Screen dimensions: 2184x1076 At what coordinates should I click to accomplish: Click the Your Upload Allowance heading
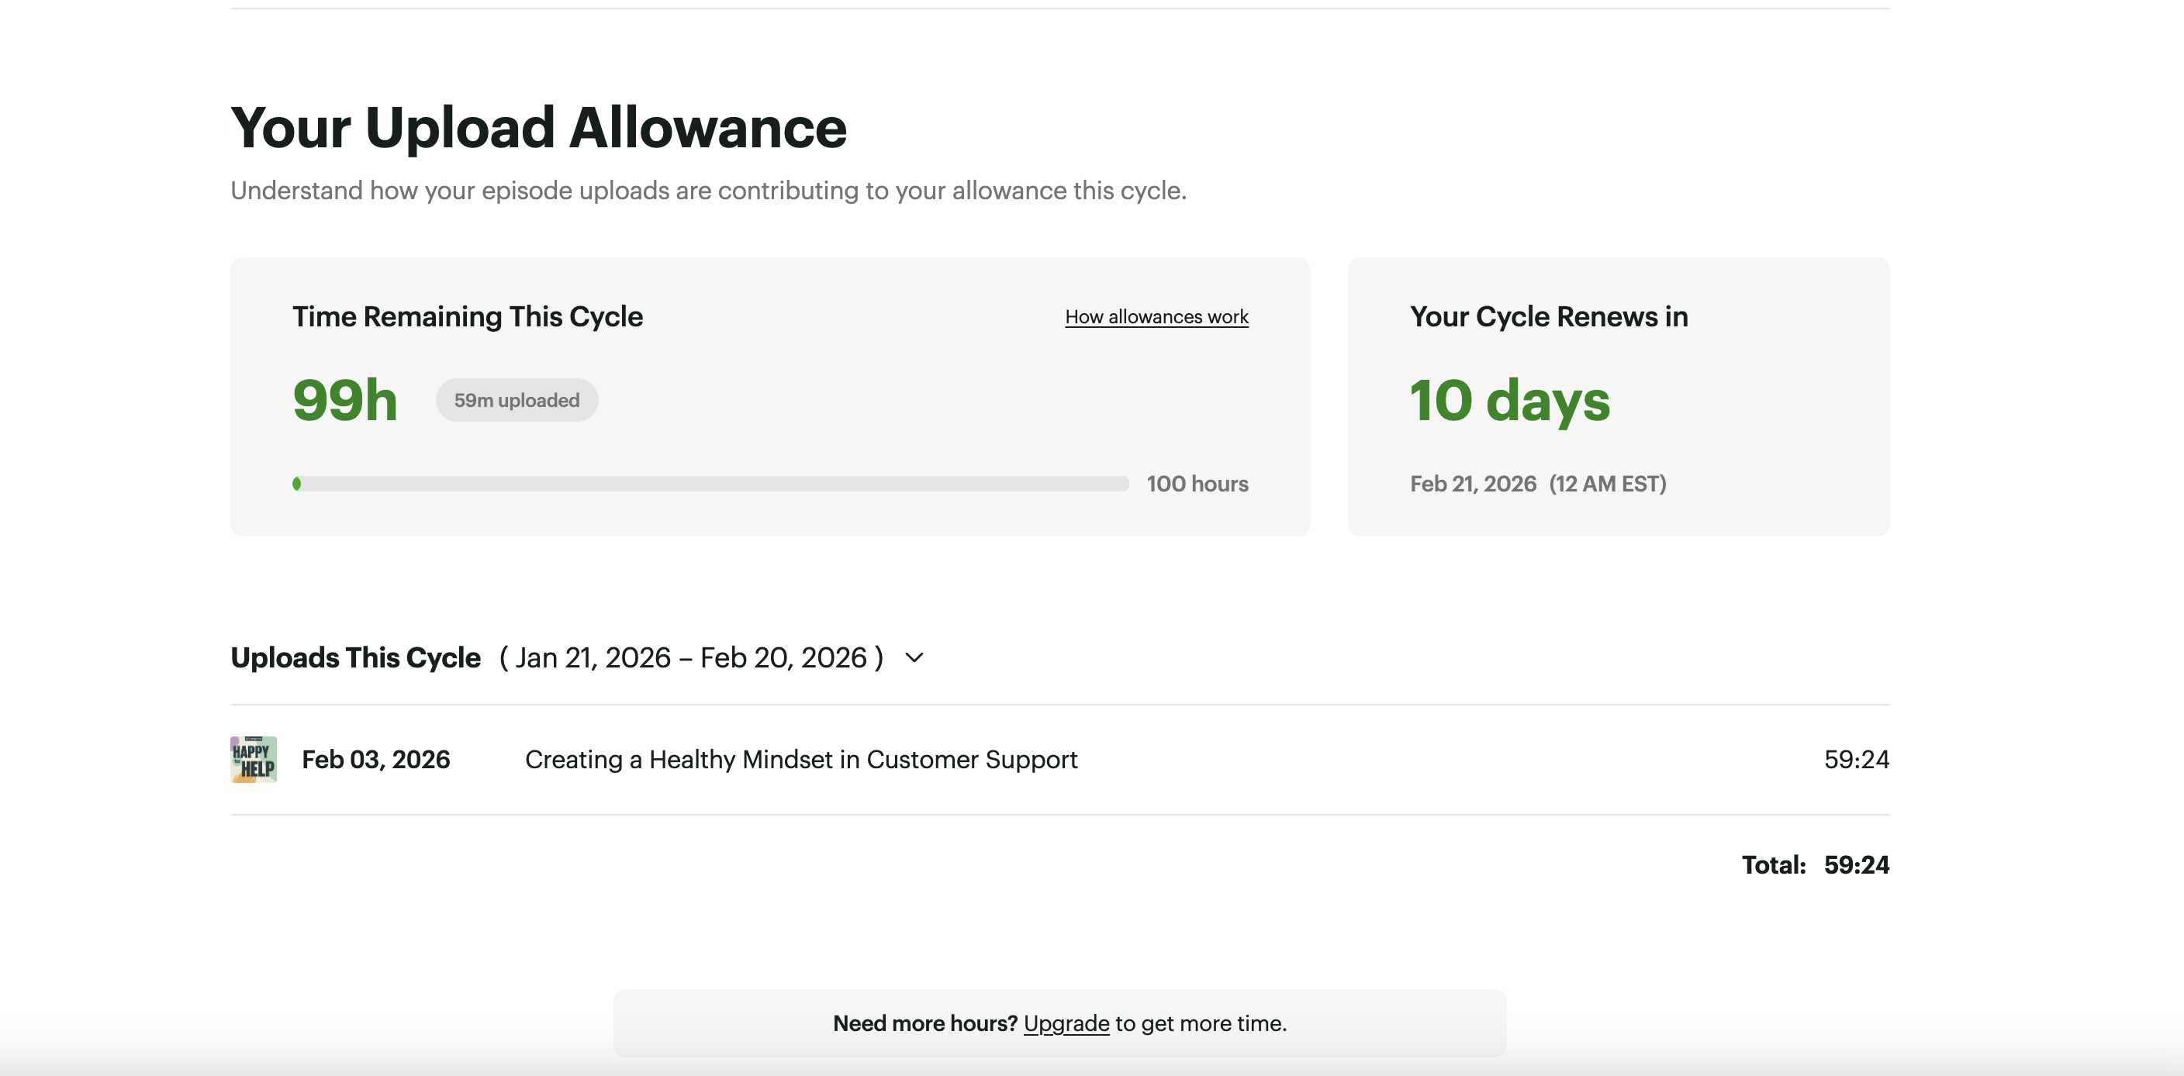coord(538,128)
